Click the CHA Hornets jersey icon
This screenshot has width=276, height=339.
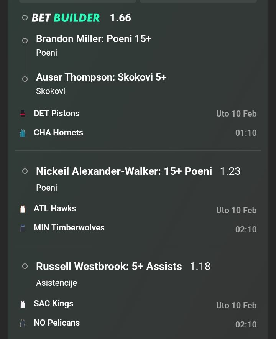tap(23, 133)
